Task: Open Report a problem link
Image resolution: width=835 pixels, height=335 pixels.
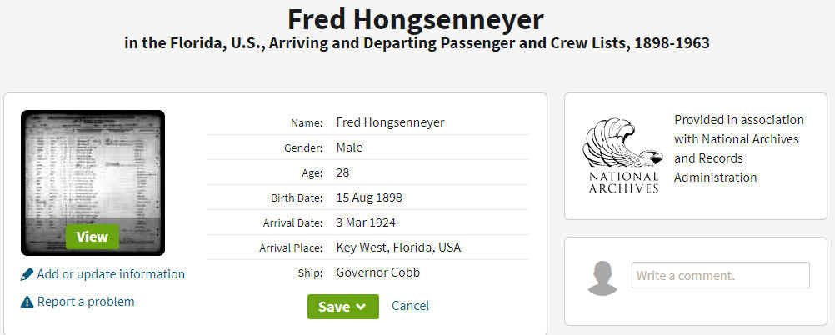Action: [86, 302]
